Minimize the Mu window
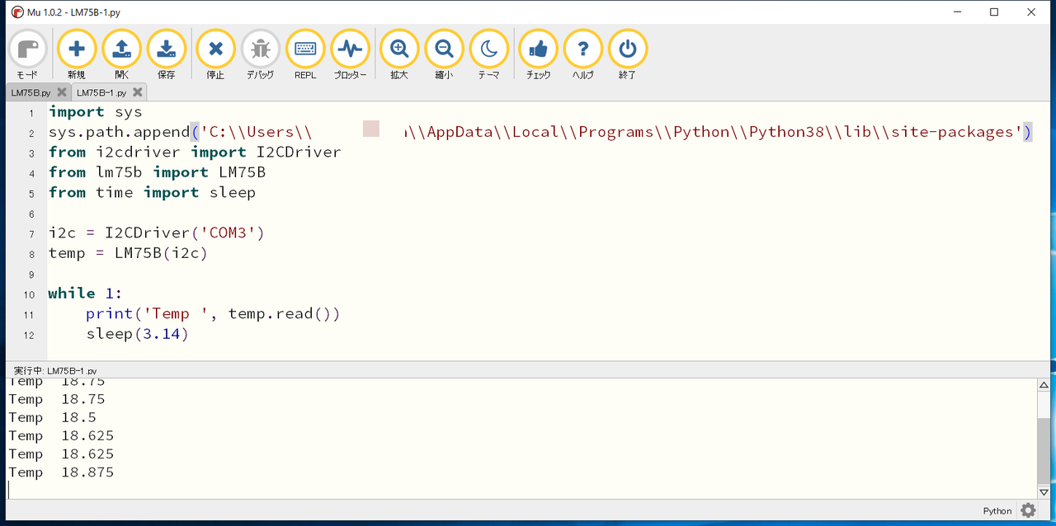This screenshot has width=1056, height=526. point(957,12)
